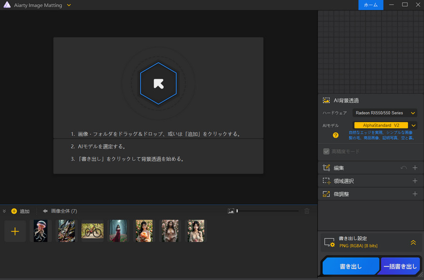Image resolution: width=424 pixels, height=280 pixels.
Task: Click the plus icon beside 微調整
Action: pyautogui.click(x=415, y=194)
